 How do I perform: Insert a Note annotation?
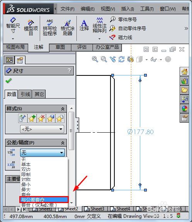click(84, 26)
